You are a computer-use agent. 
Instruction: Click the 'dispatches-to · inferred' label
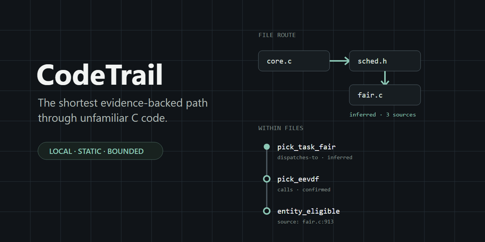(x=315, y=157)
